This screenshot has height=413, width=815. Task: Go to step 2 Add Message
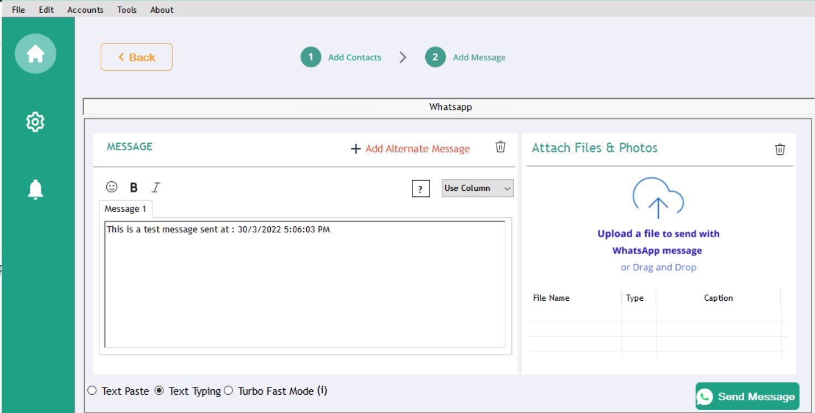(465, 57)
